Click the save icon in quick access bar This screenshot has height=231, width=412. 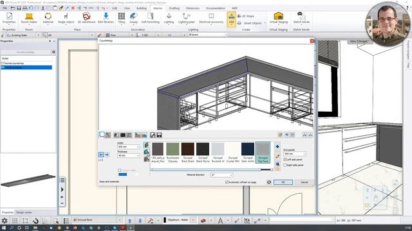click(19, 8)
